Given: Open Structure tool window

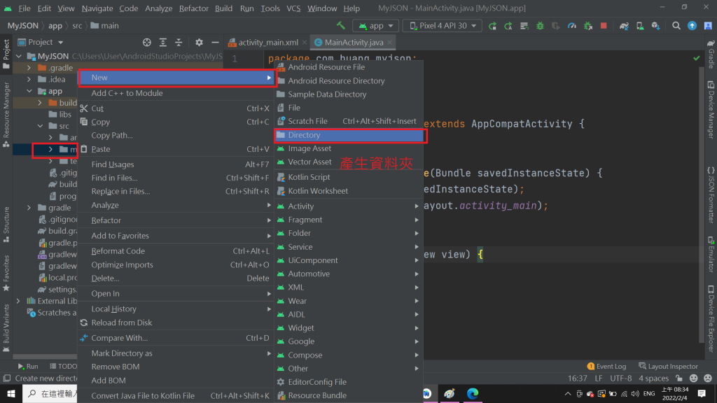Looking at the screenshot, I should pyautogui.click(x=6, y=225).
